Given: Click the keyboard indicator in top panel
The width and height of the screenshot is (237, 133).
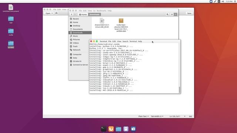Looking at the screenshot, I should click(219, 1).
